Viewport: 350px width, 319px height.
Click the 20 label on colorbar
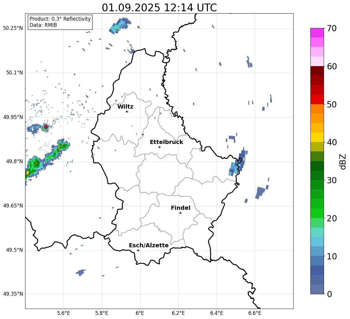tap(332, 218)
